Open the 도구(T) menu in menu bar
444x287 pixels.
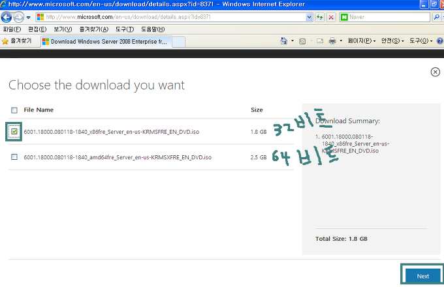124,29
